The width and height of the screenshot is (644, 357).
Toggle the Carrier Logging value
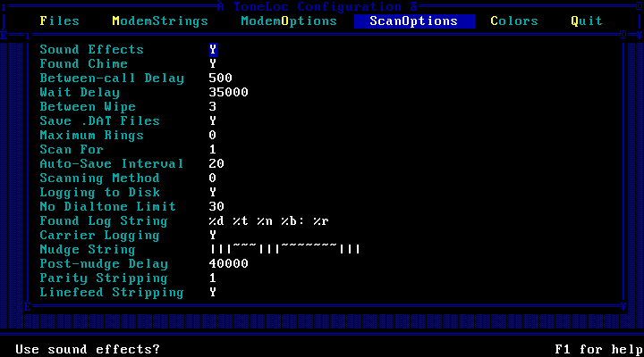click(x=213, y=236)
